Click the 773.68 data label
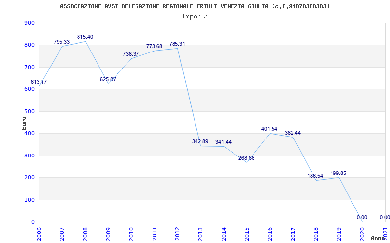Screen dimensions: 390x243 point(154,46)
